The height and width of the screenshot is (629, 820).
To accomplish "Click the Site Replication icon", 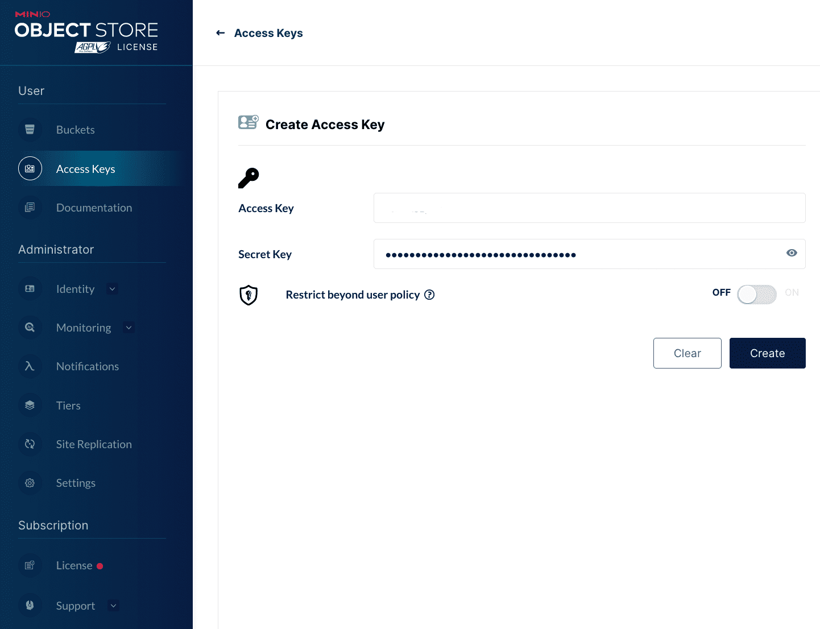I will tap(30, 444).
